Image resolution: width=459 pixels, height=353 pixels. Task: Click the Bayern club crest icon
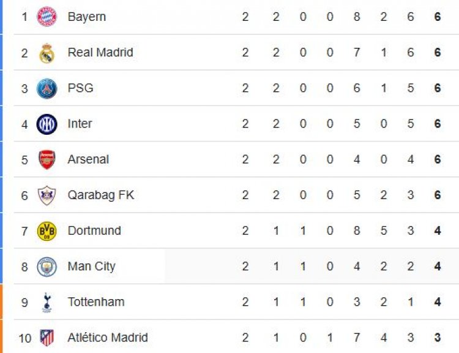[x=47, y=17]
